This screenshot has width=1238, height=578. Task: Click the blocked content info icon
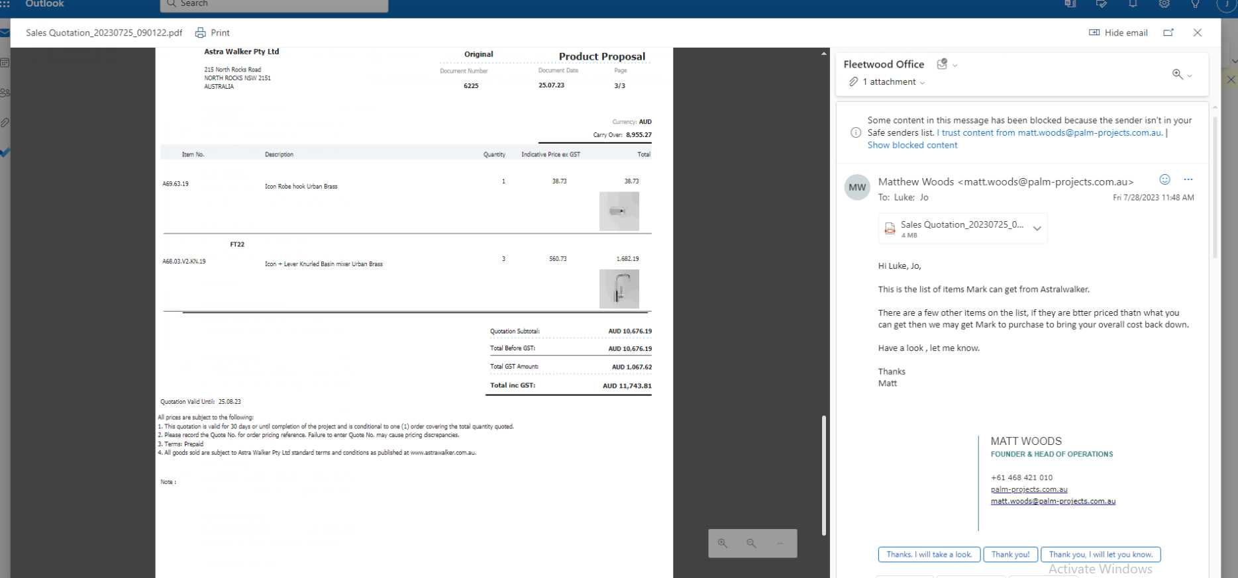coord(856,132)
